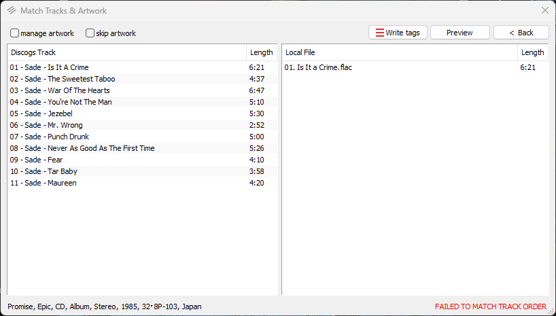Click the 6:47 length cell
Screen dimensions: 556x316
(x=257, y=90)
